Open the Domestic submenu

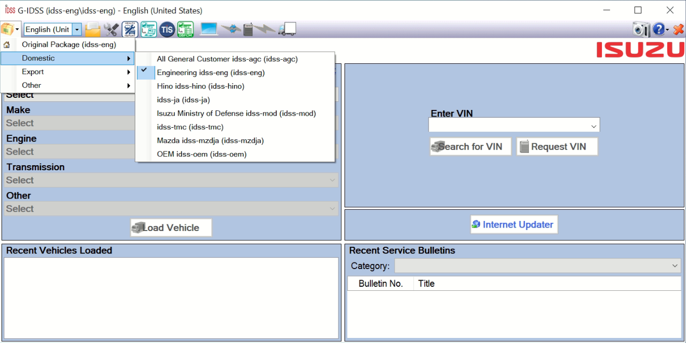68,58
